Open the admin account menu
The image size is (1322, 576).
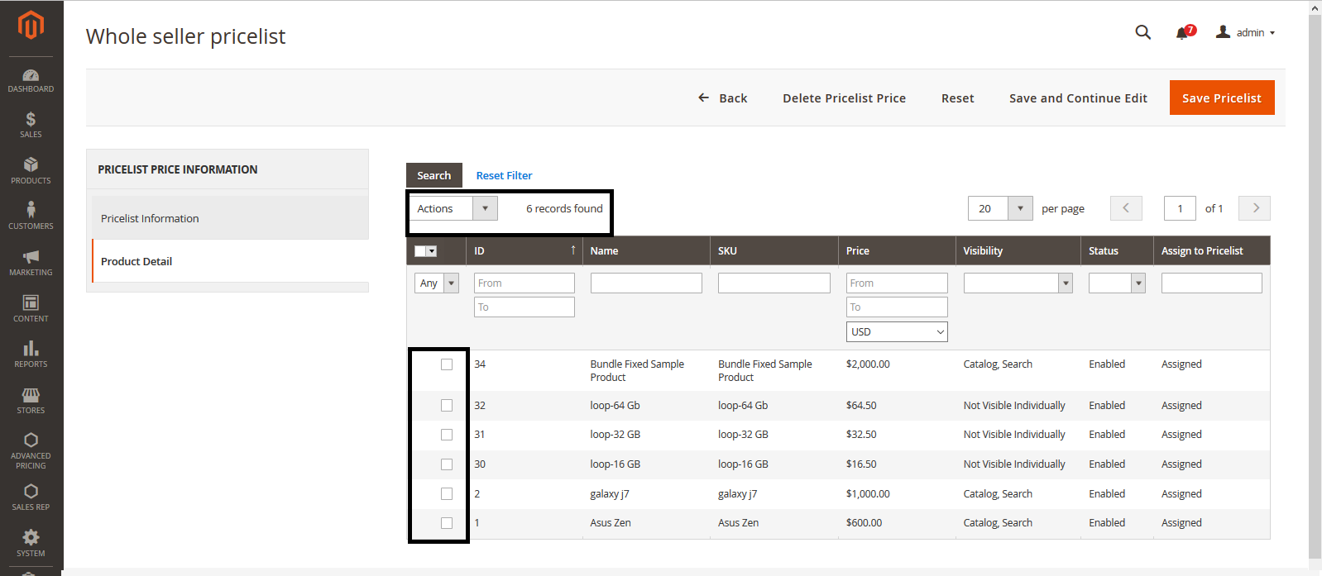[1246, 32]
